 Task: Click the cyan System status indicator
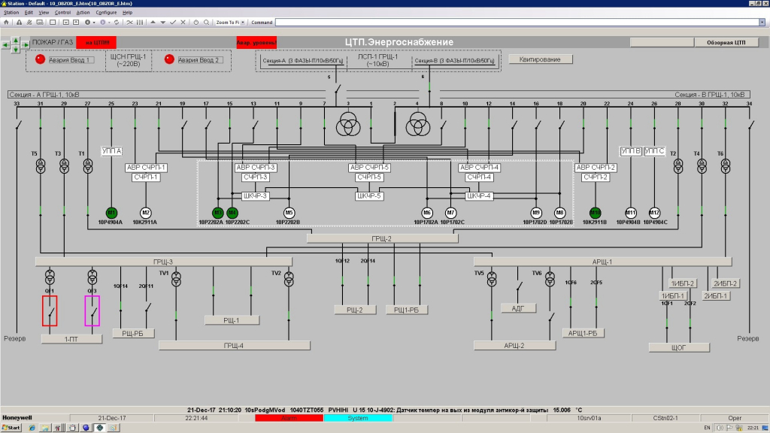coord(358,418)
